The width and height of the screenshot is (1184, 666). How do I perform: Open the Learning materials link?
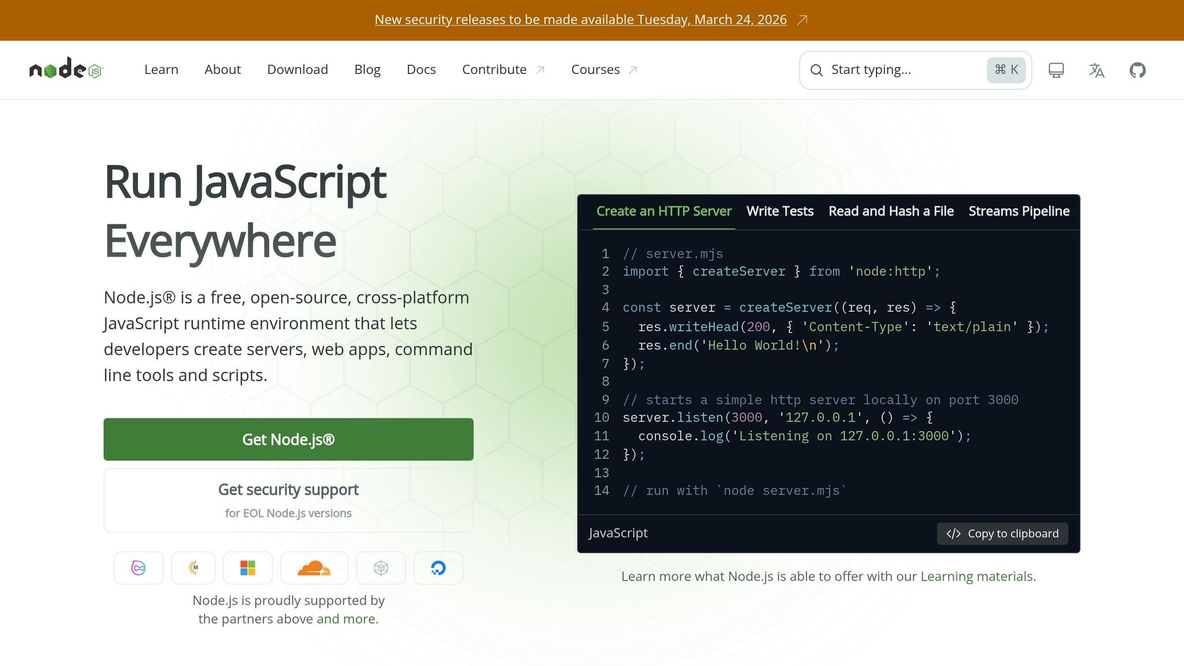[976, 576]
